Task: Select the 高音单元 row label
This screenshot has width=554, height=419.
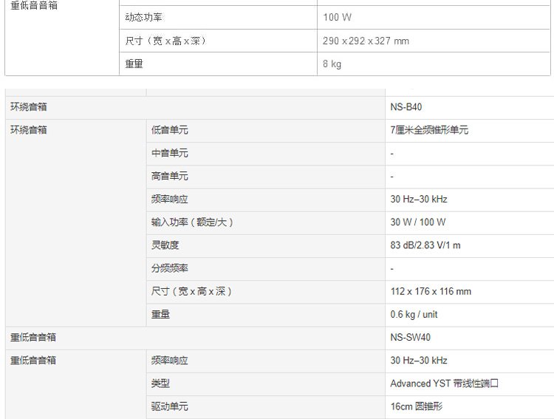Action: [x=170, y=176]
